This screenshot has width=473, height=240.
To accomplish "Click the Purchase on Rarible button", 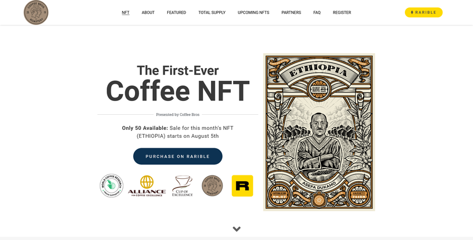I will [178, 156].
